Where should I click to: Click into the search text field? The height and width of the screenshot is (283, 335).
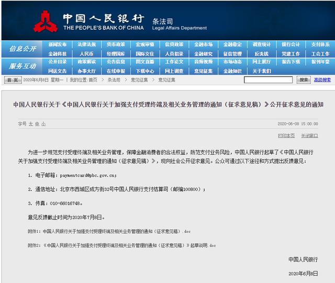(x=269, y=80)
